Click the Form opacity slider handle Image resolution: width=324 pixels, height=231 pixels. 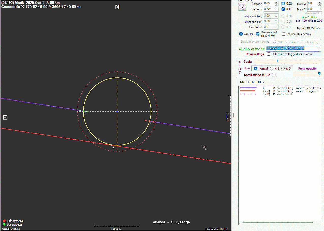pos(319,73)
